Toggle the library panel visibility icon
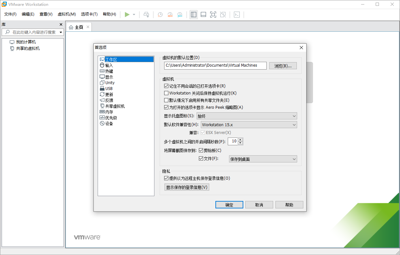This screenshot has height=255, width=400. coord(194,14)
